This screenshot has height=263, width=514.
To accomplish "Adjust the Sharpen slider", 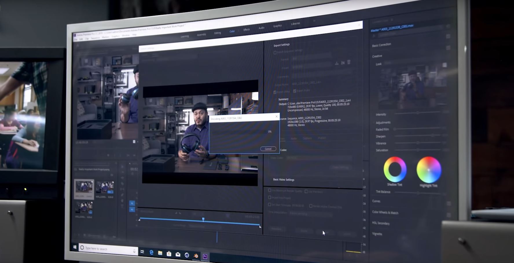I will (x=418, y=135).
